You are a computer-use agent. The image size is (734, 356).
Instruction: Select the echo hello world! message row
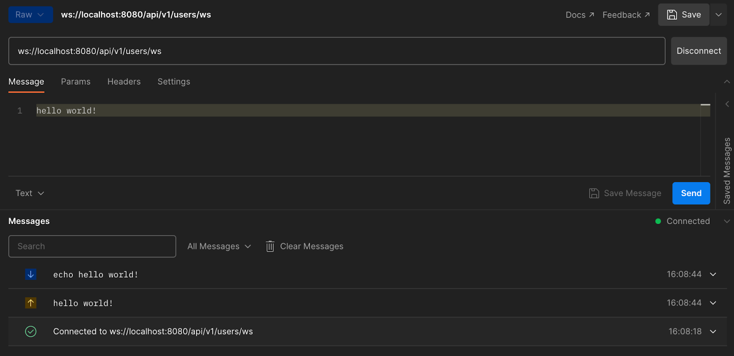pyautogui.click(x=367, y=274)
